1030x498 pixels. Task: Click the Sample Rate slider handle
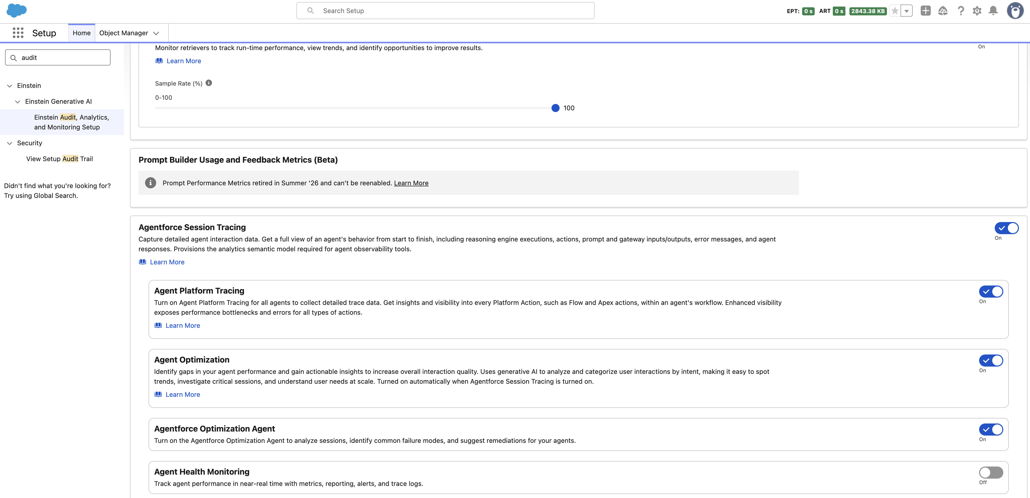pos(555,108)
